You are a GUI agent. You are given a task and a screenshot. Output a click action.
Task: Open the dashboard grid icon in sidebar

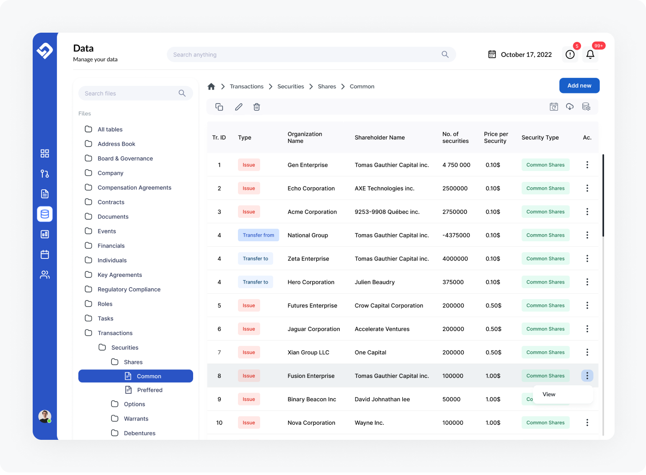tap(45, 153)
